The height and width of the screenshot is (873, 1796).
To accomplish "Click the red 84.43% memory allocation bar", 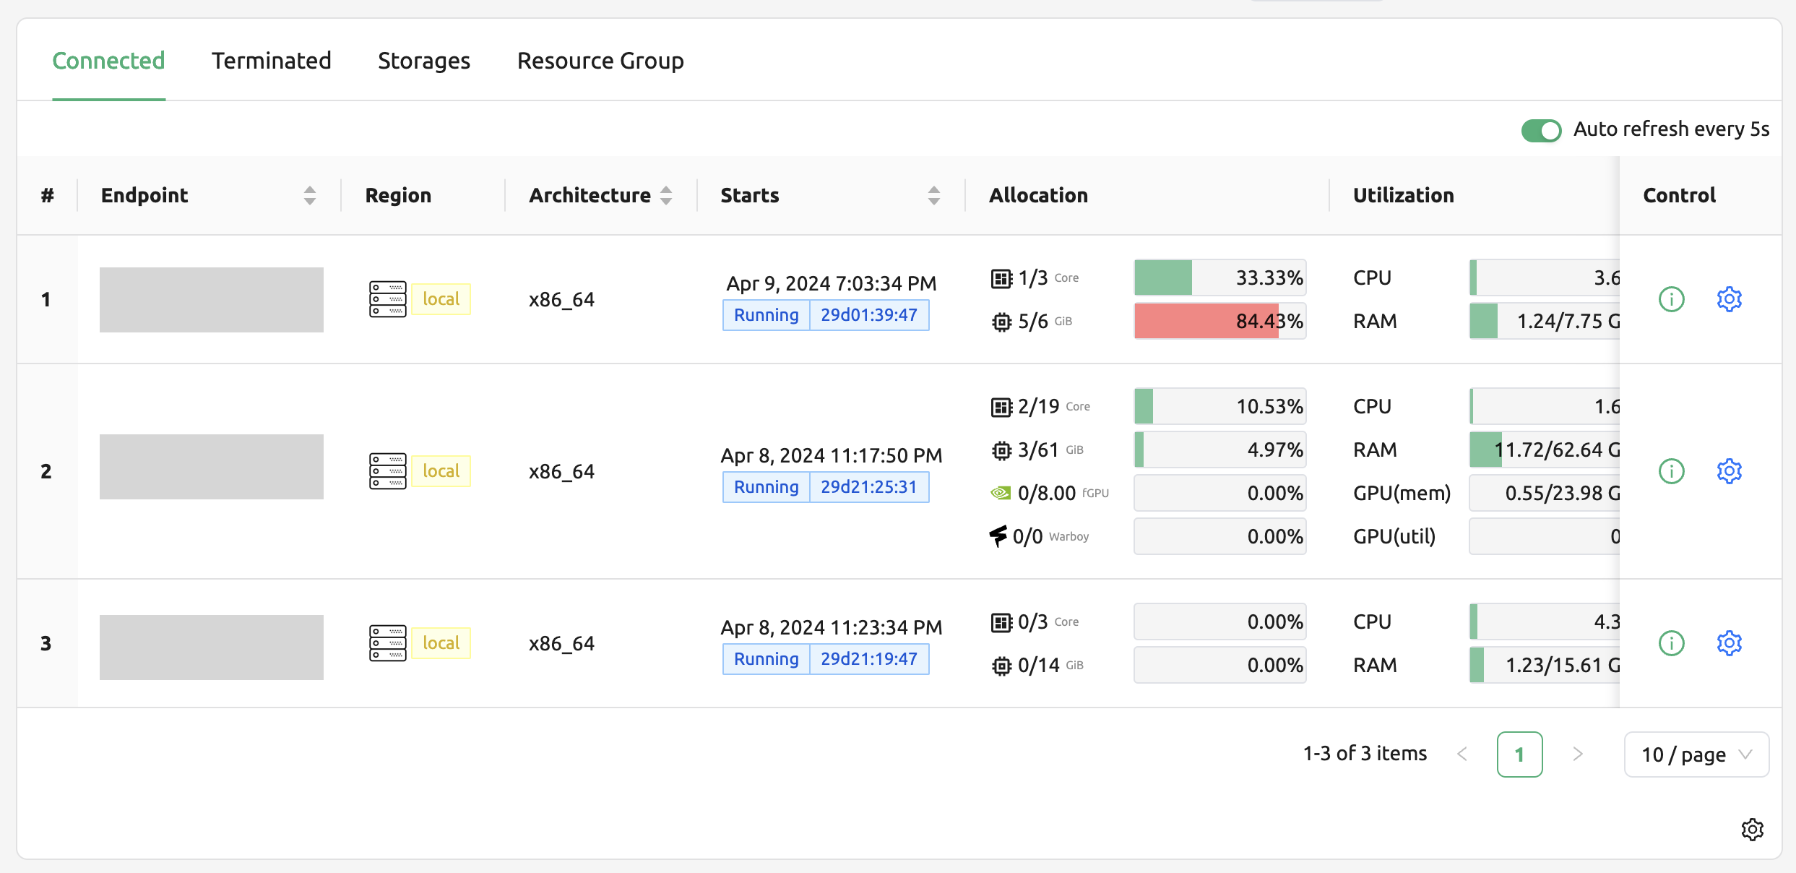I will click(x=1219, y=321).
